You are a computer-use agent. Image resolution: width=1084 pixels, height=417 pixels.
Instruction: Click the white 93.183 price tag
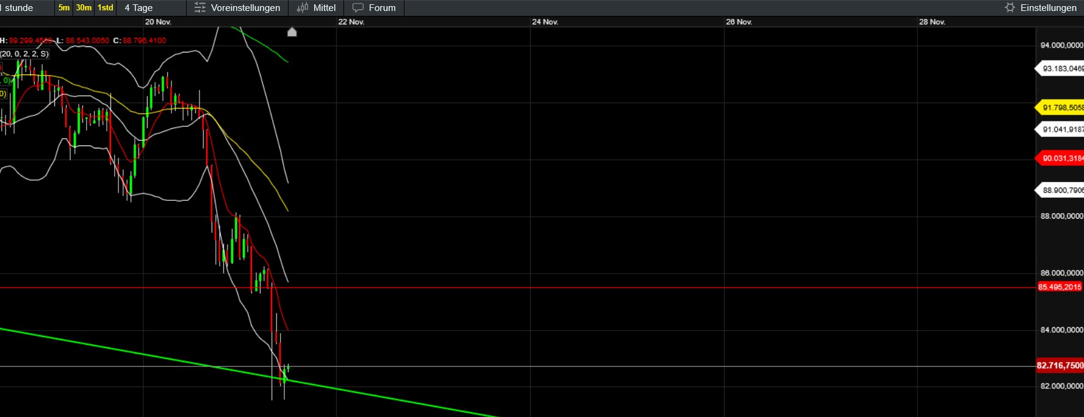click(1061, 68)
